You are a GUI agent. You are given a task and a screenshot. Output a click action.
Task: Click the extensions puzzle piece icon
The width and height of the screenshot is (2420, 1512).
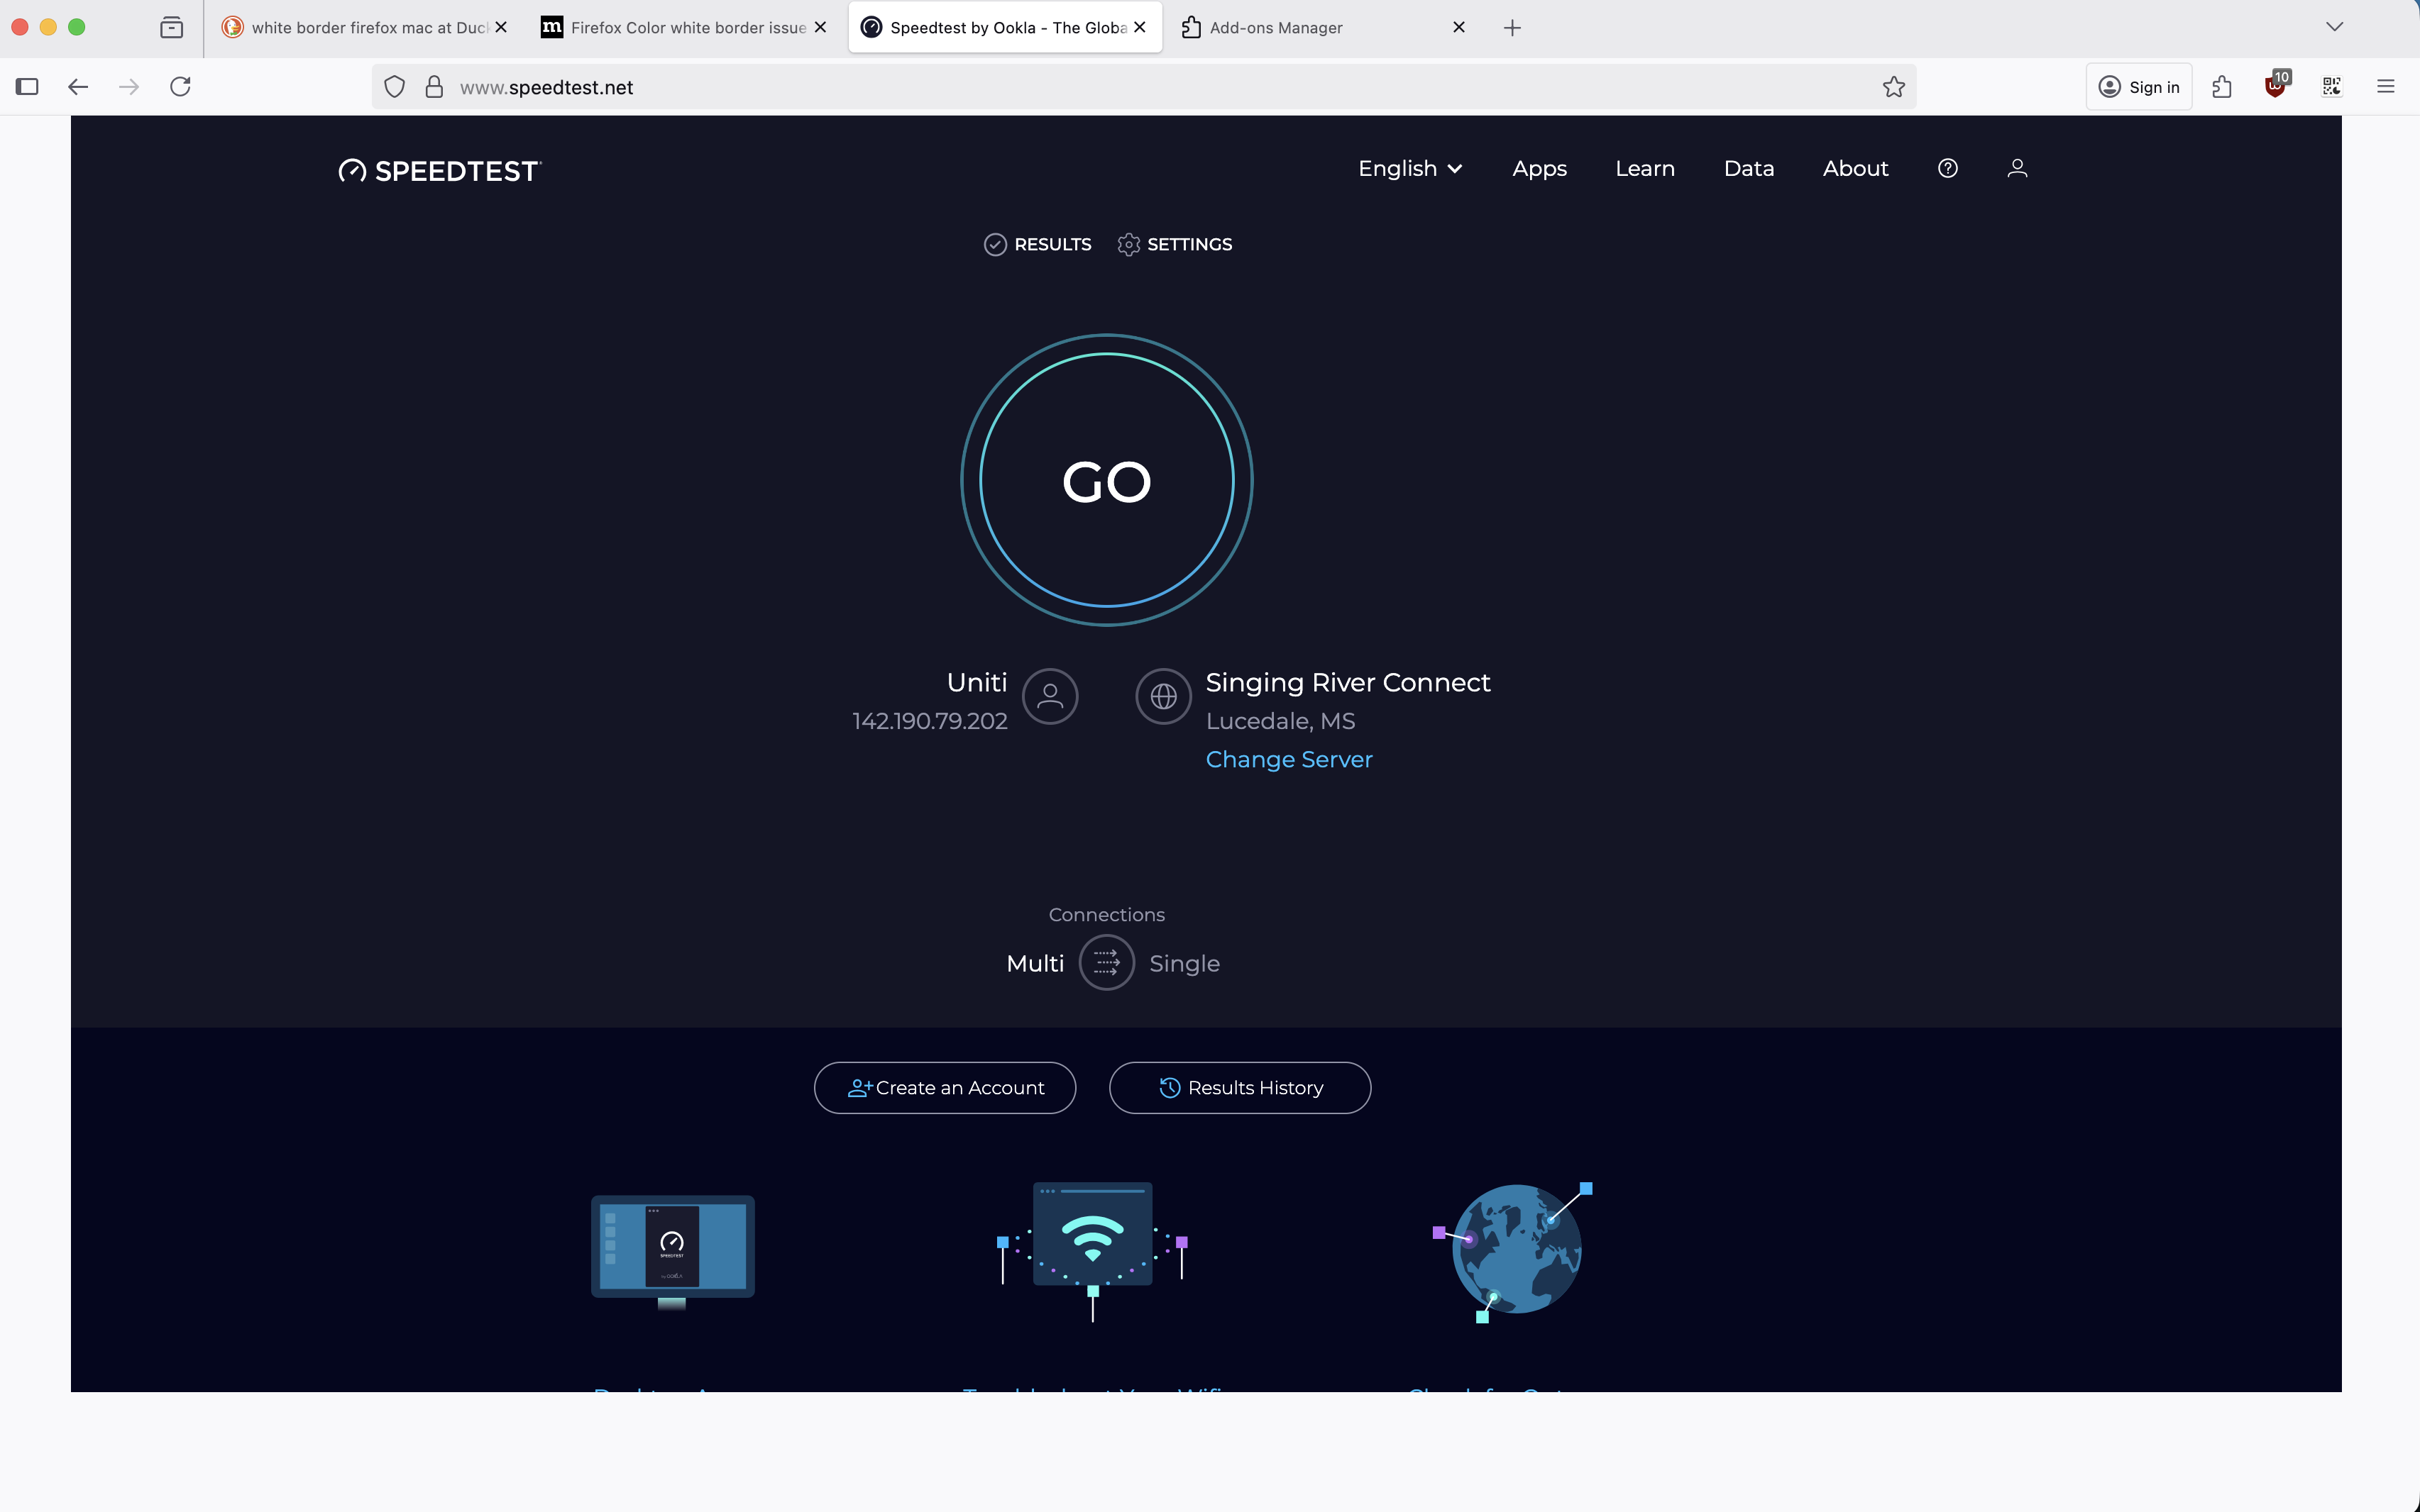pyautogui.click(x=2221, y=87)
